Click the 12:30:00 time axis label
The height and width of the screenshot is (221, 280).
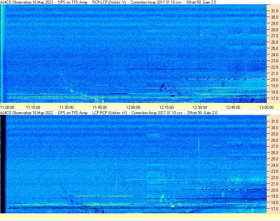200,108
